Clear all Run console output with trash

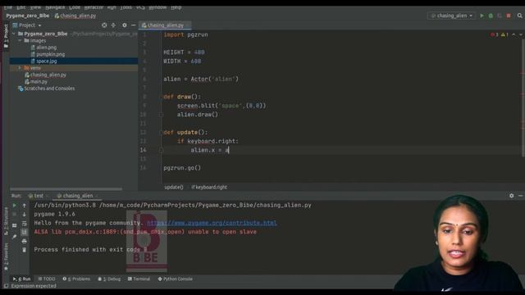click(24, 250)
